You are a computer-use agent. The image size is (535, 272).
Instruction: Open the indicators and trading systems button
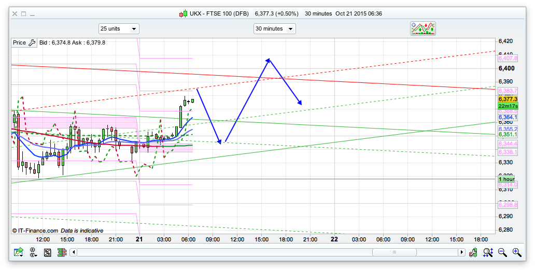tap(423, 28)
